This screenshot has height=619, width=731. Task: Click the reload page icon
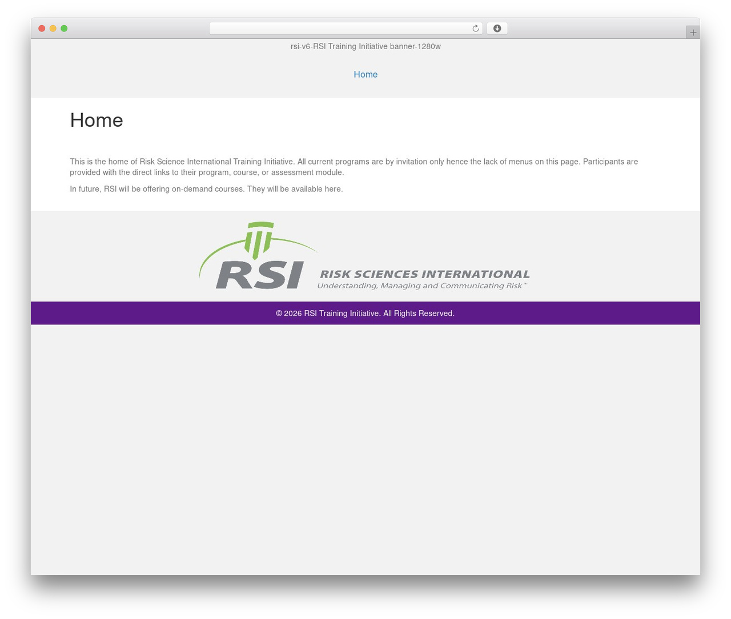coord(475,29)
